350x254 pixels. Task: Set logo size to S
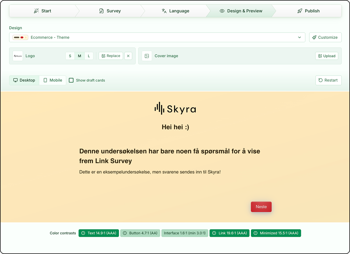click(70, 56)
